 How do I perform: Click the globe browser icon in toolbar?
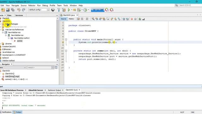(x=53, y=10)
